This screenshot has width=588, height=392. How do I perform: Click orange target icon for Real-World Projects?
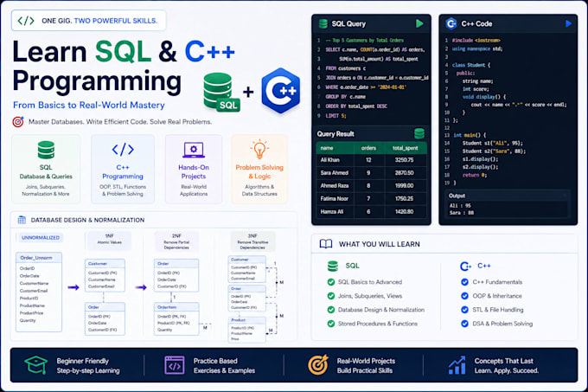coord(318,365)
